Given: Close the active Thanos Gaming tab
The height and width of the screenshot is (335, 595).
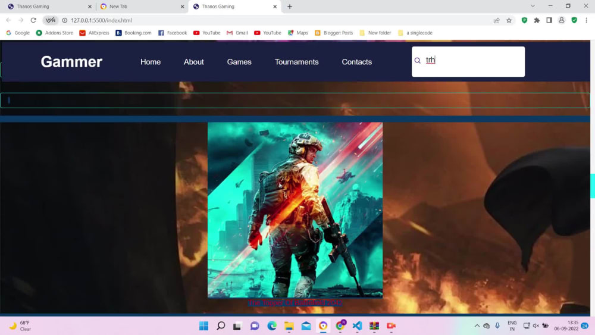Looking at the screenshot, I should pyautogui.click(x=275, y=7).
